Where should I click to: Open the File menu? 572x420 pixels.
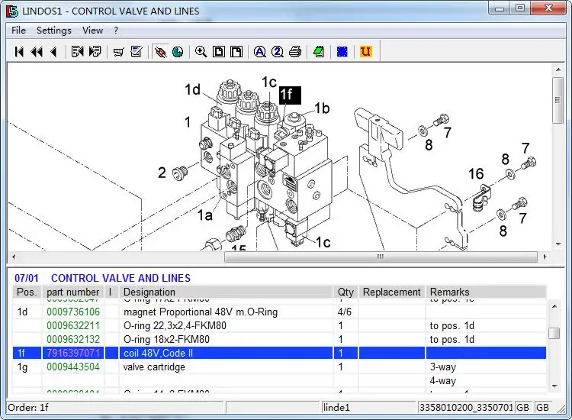[x=18, y=31]
